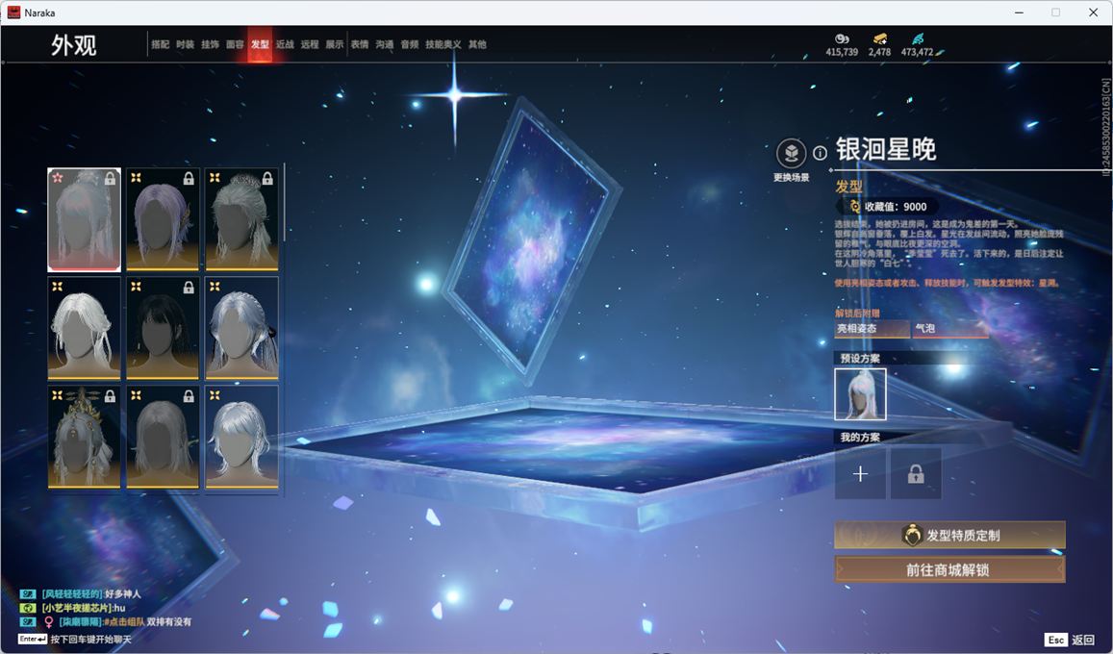This screenshot has height=654, width=1113.
Task: Click the locked scheme slot under 我的方案
Action: [916, 473]
